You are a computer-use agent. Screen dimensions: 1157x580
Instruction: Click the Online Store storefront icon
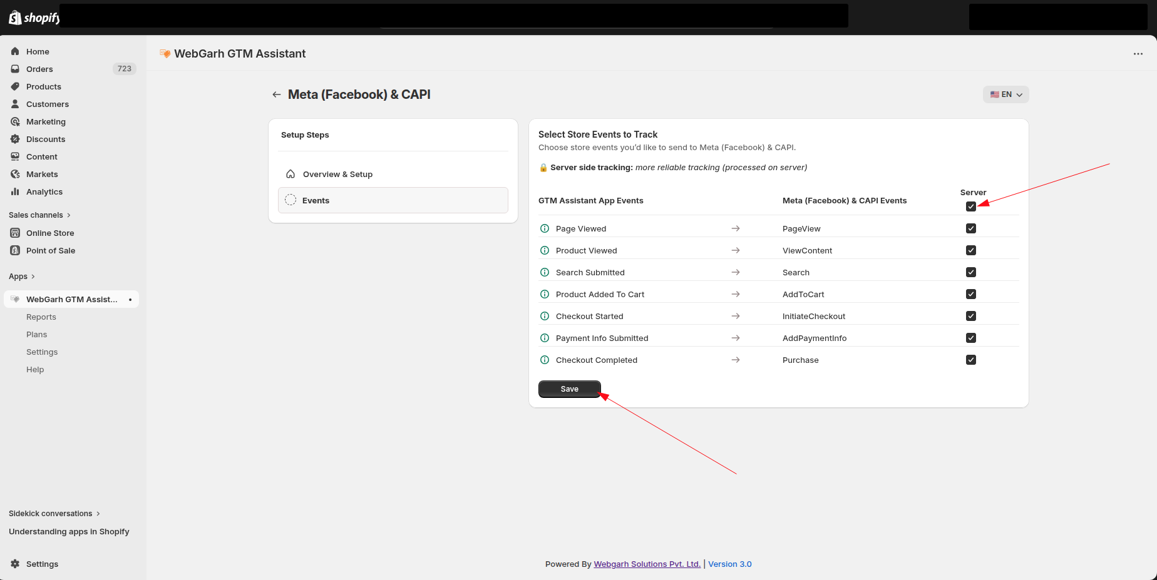(x=15, y=233)
